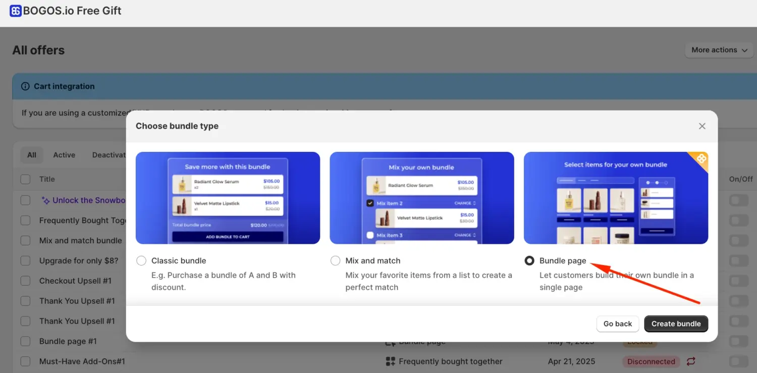Choose the Bundle page radio option

pos(529,261)
